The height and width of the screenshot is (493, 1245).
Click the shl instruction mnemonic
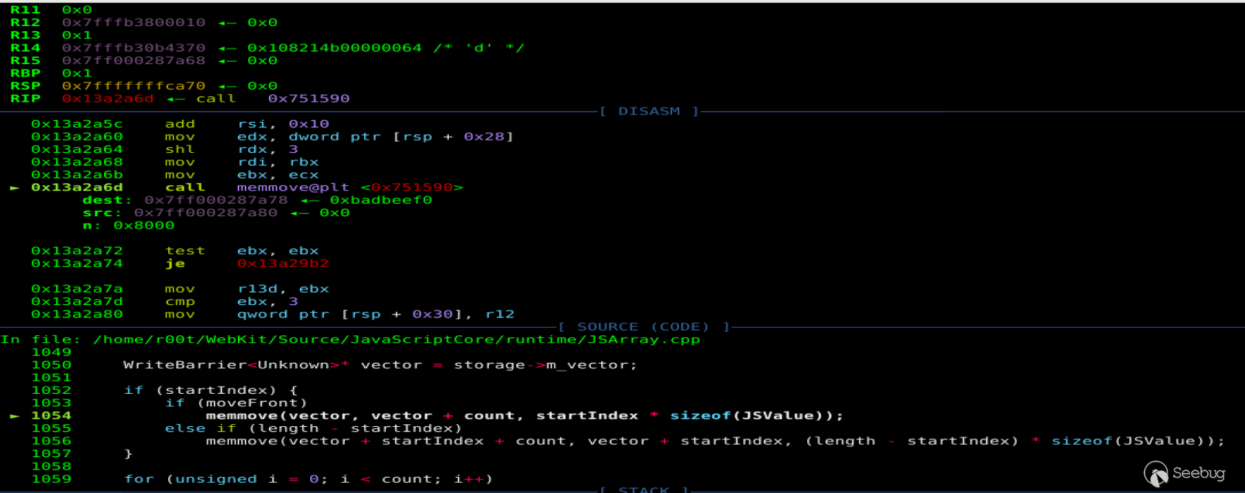180,149
